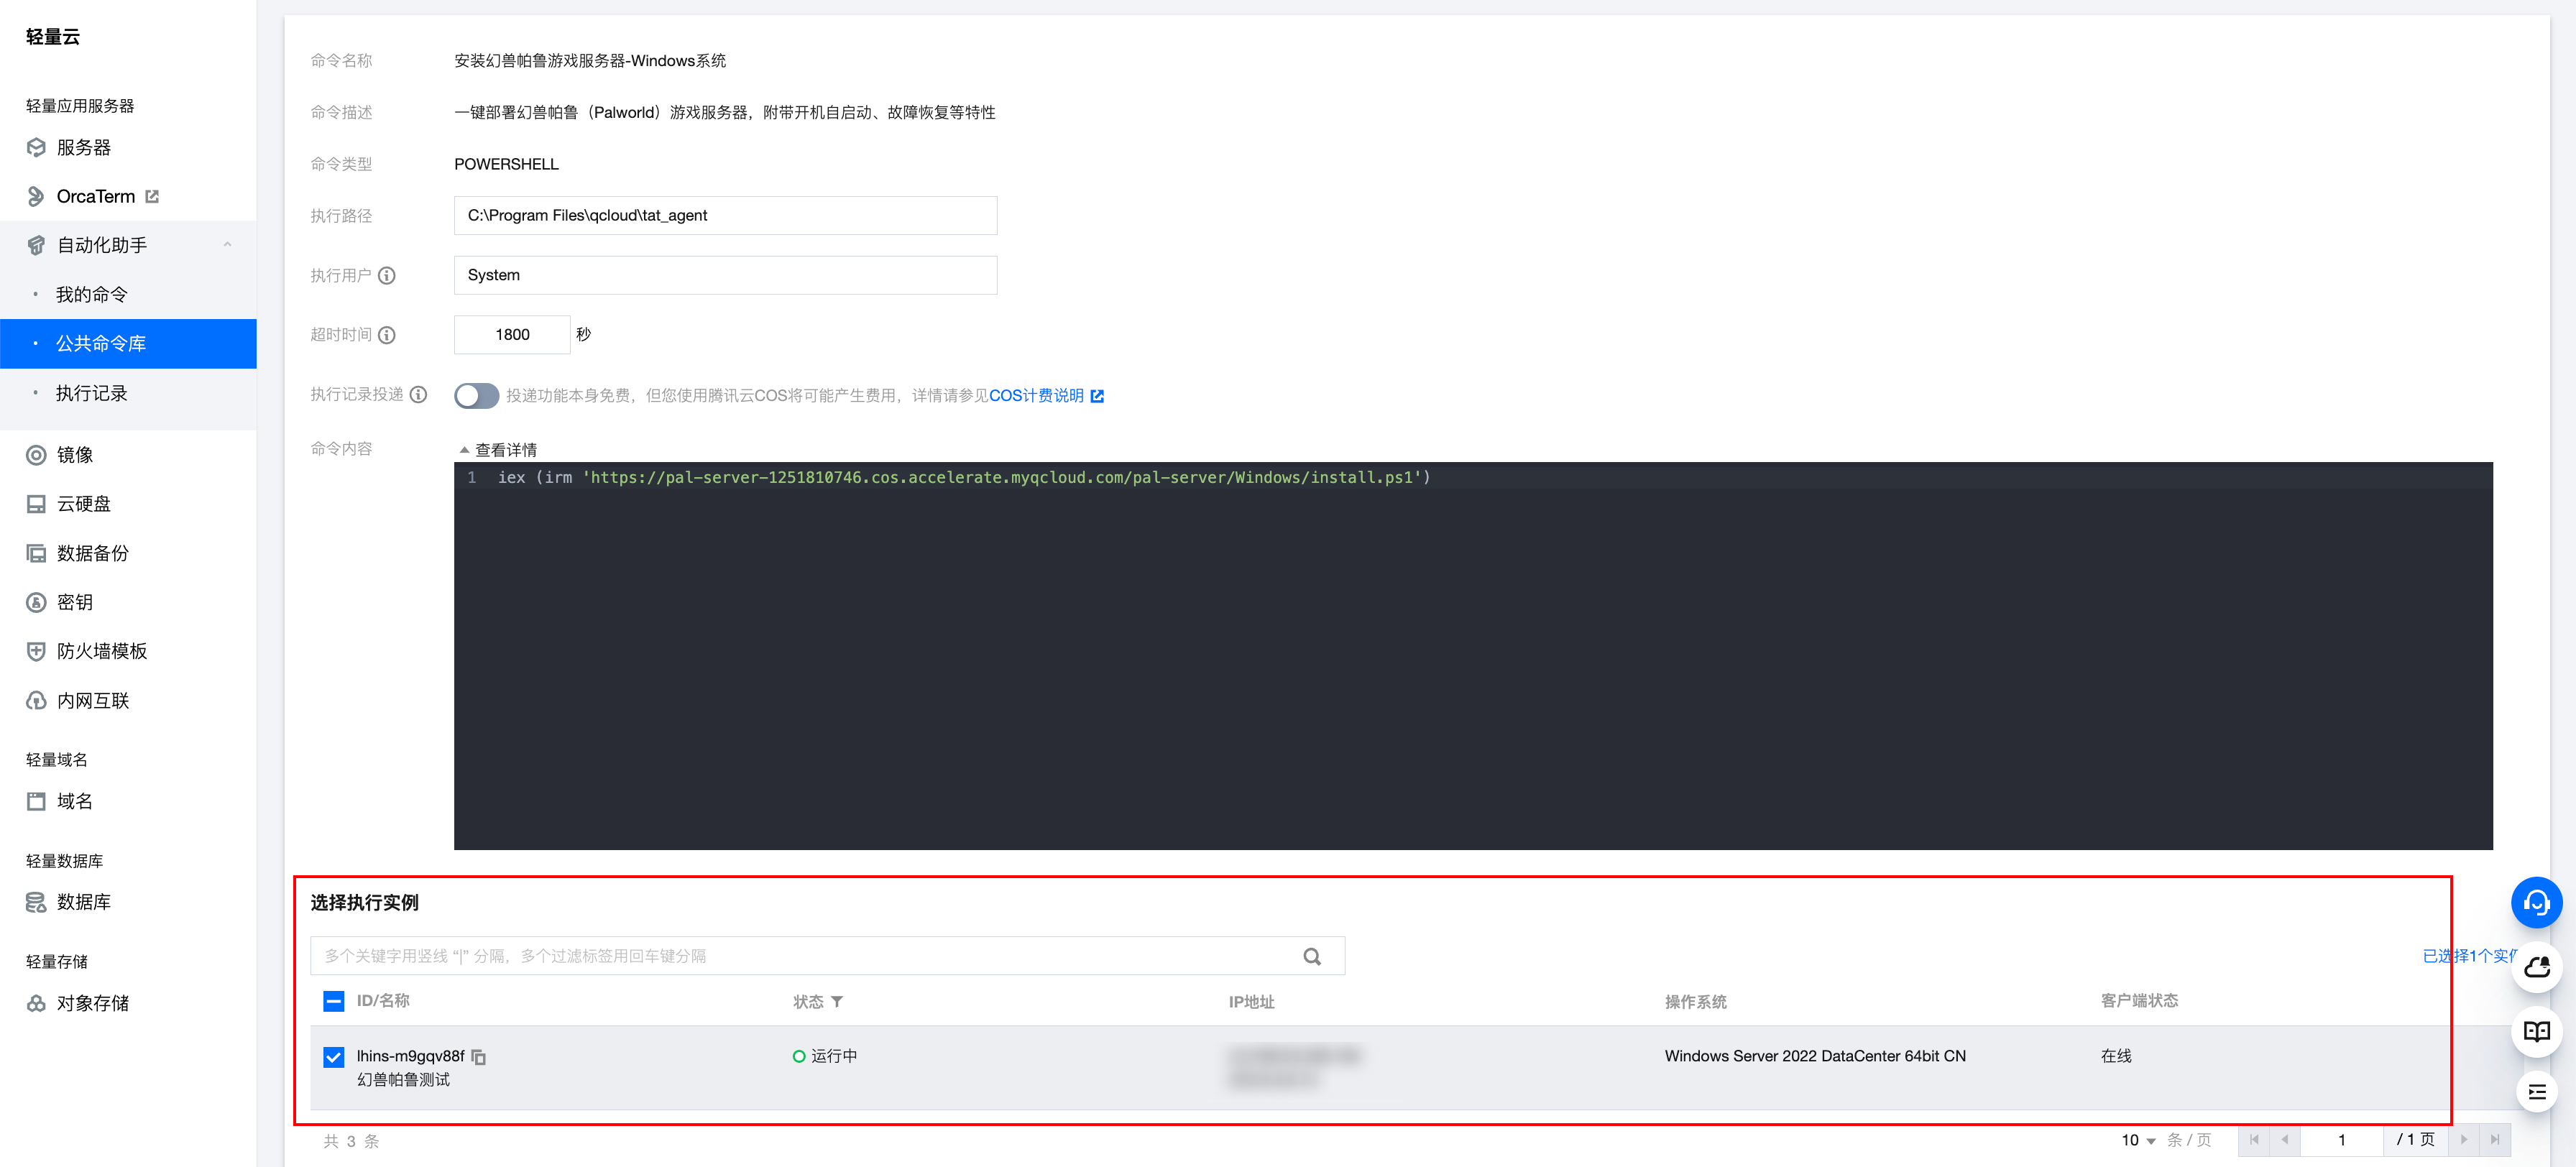This screenshot has width=2576, height=1167.
Task: Open the 状态 column filter
Action: pos(837,1002)
